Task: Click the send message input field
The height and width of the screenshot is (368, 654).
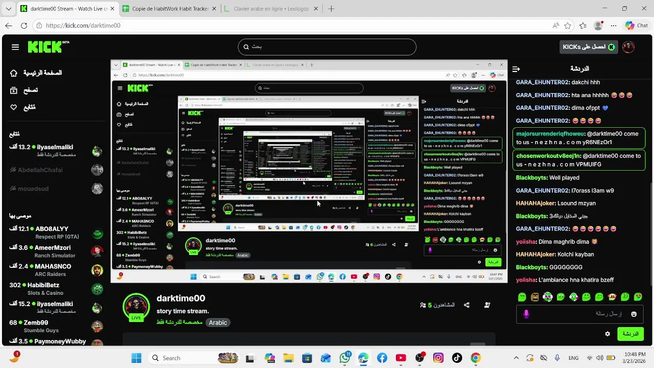Action: (580, 314)
